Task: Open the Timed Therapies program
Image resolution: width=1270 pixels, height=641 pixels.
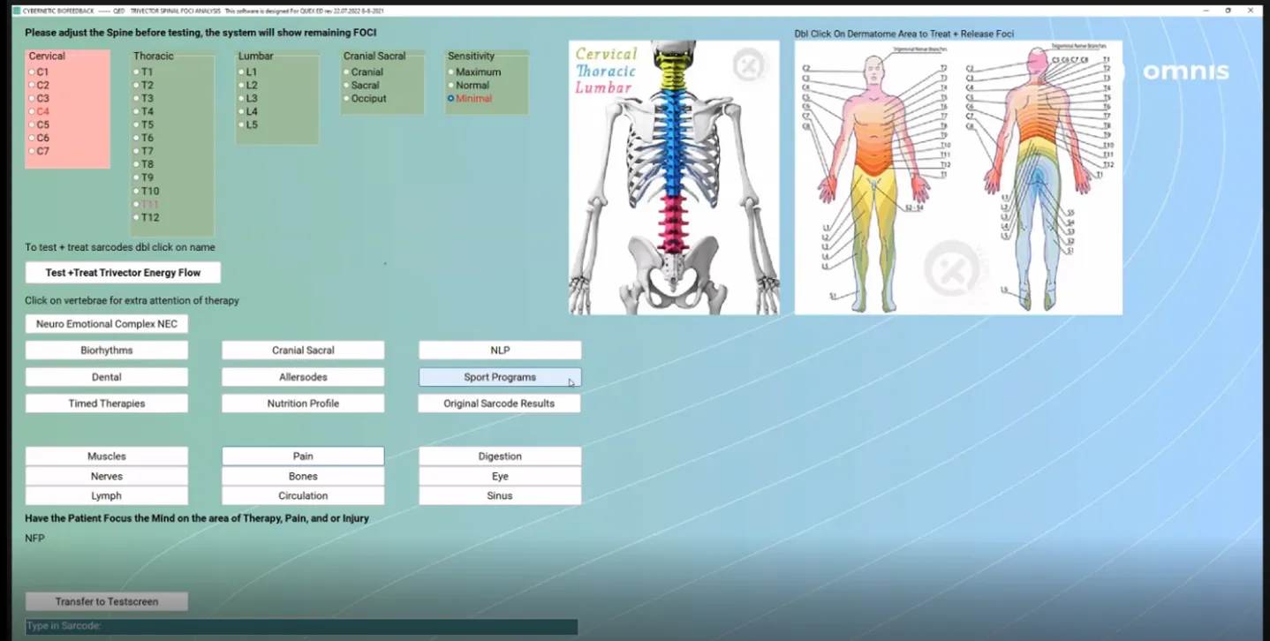Action: point(107,403)
